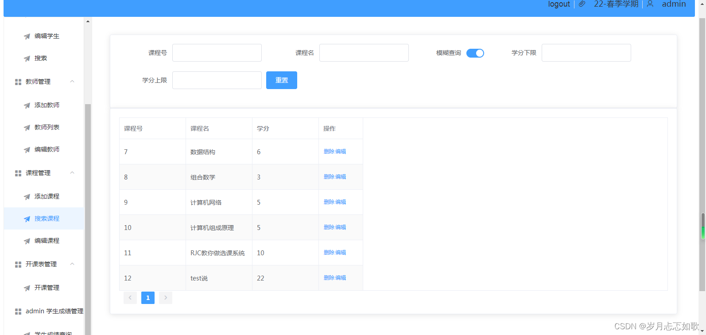Open the 教师列表 menu item

click(44, 128)
